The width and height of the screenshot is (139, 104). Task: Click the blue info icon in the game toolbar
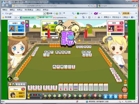click(116, 96)
